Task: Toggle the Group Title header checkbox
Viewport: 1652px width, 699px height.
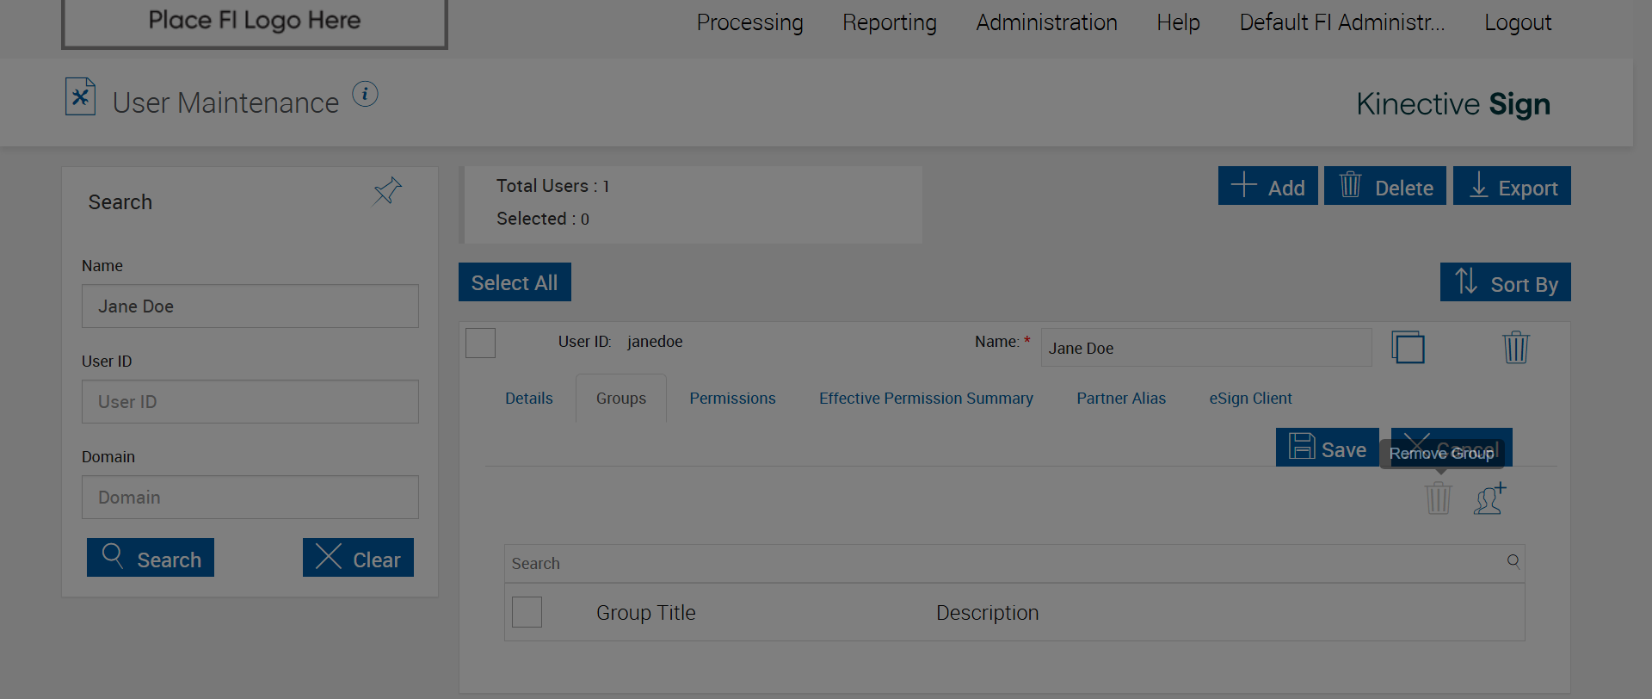Action: click(x=527, y=612)
